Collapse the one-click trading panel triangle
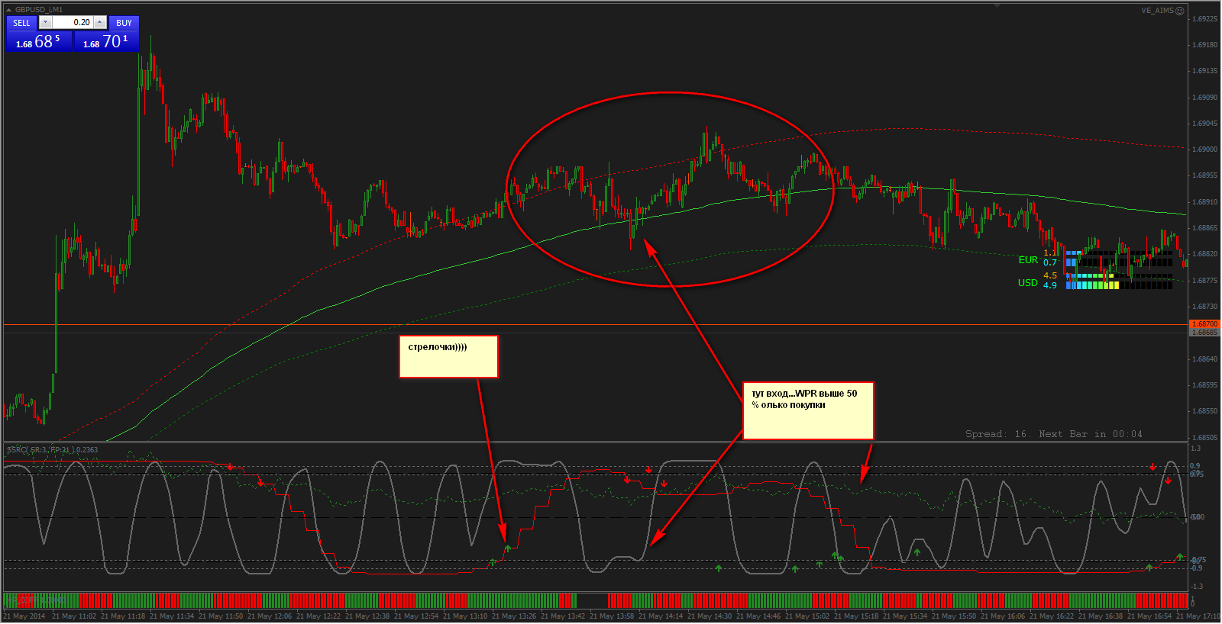Viewport: 1222px width, 624px height. pyautogui.click(x=9, y=10)
